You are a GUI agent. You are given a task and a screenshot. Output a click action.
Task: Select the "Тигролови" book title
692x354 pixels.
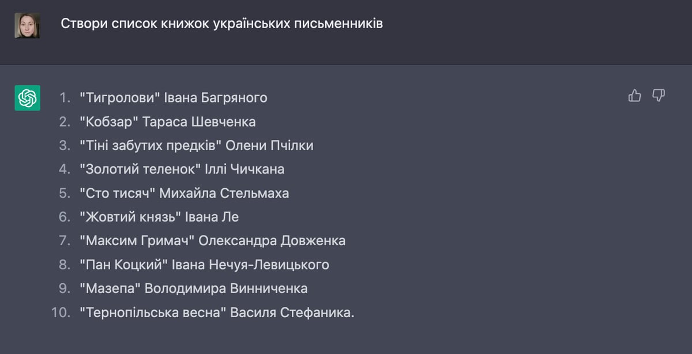119,98
